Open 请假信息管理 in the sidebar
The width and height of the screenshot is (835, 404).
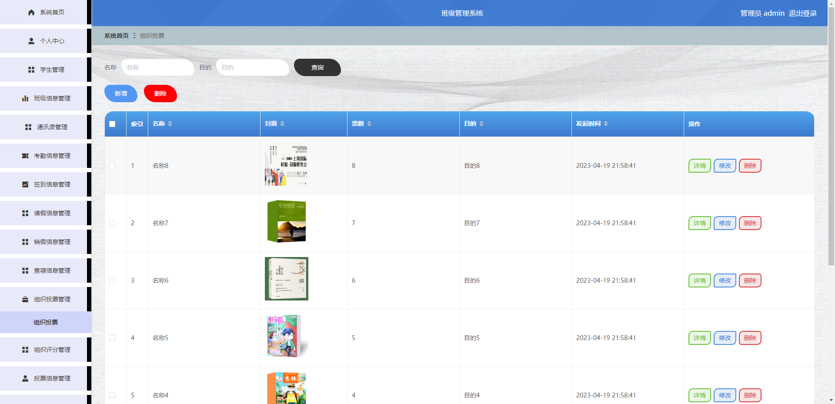click(x=52, y=213)
